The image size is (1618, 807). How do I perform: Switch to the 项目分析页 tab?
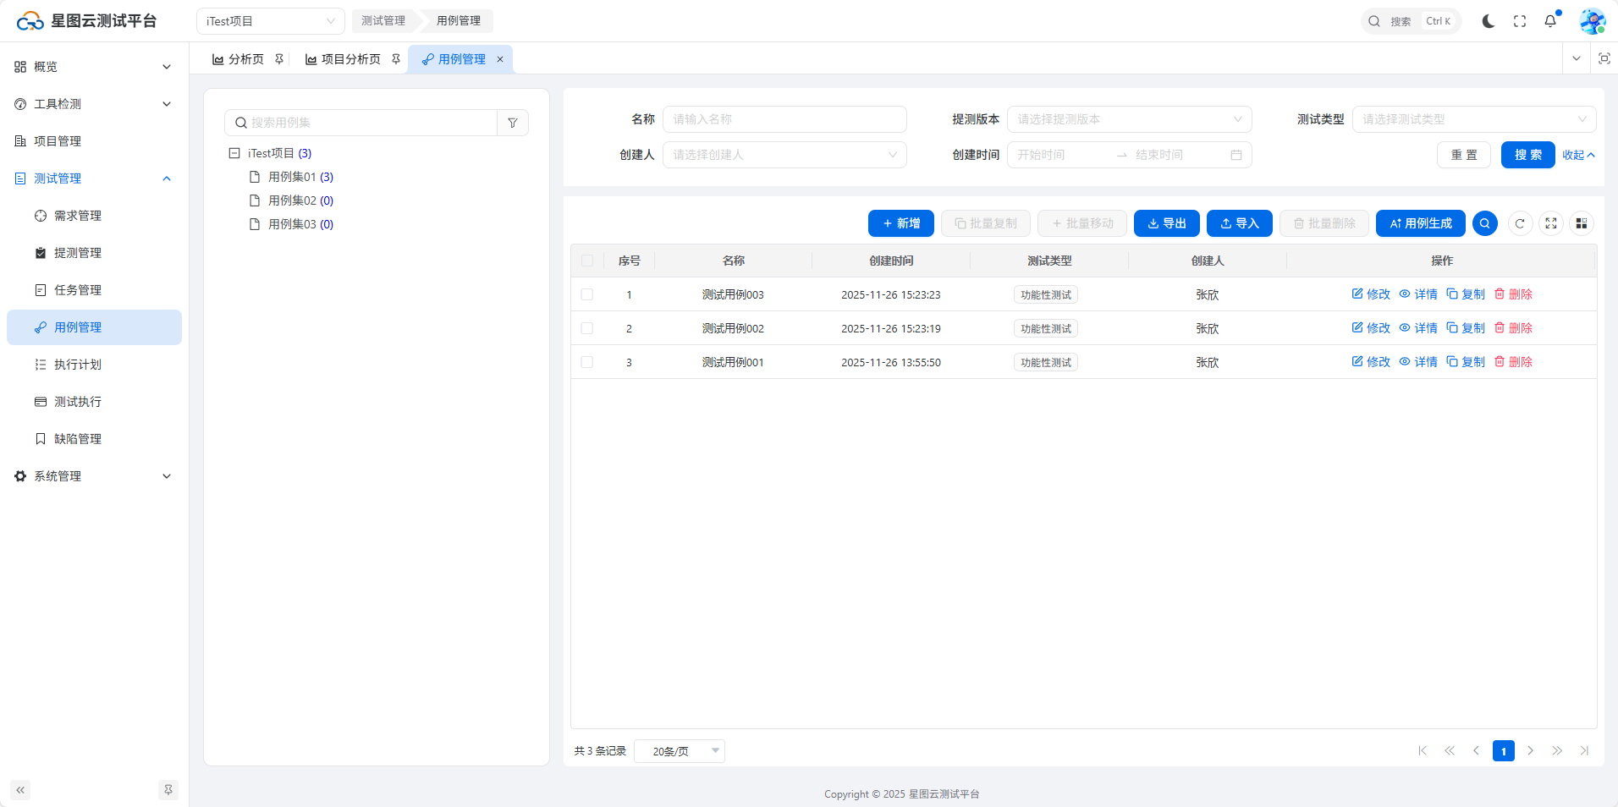coord(344,59)
